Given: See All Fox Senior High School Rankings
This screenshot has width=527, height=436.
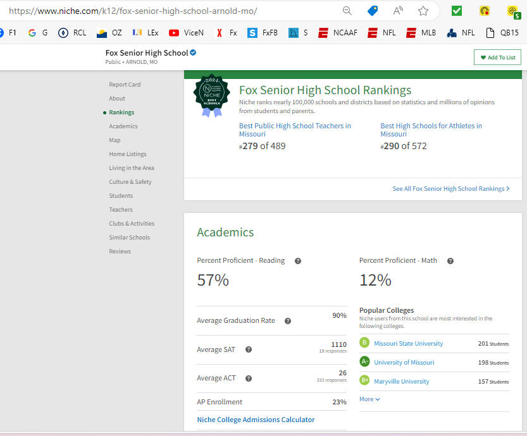Looking at the screenshot, I should pyautogui.click(x=451, y=189).
